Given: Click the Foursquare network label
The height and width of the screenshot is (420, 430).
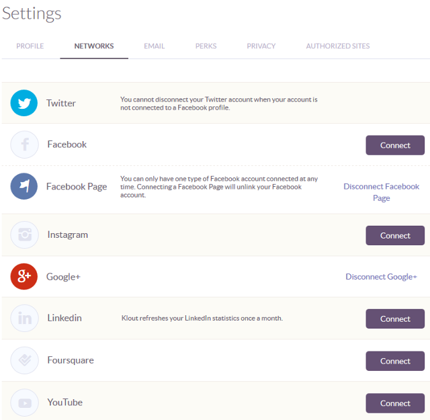Looking at the screenshot, I should [x=71, y=360].
